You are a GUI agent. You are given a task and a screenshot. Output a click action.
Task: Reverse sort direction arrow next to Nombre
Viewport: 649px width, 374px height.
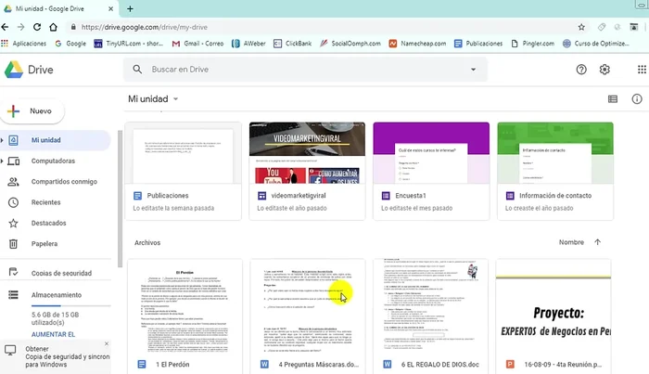[x=597, y=242]
